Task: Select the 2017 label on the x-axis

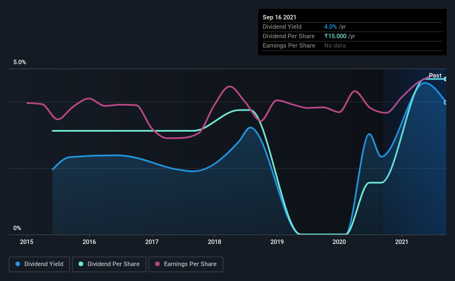Action: point(152,242)
